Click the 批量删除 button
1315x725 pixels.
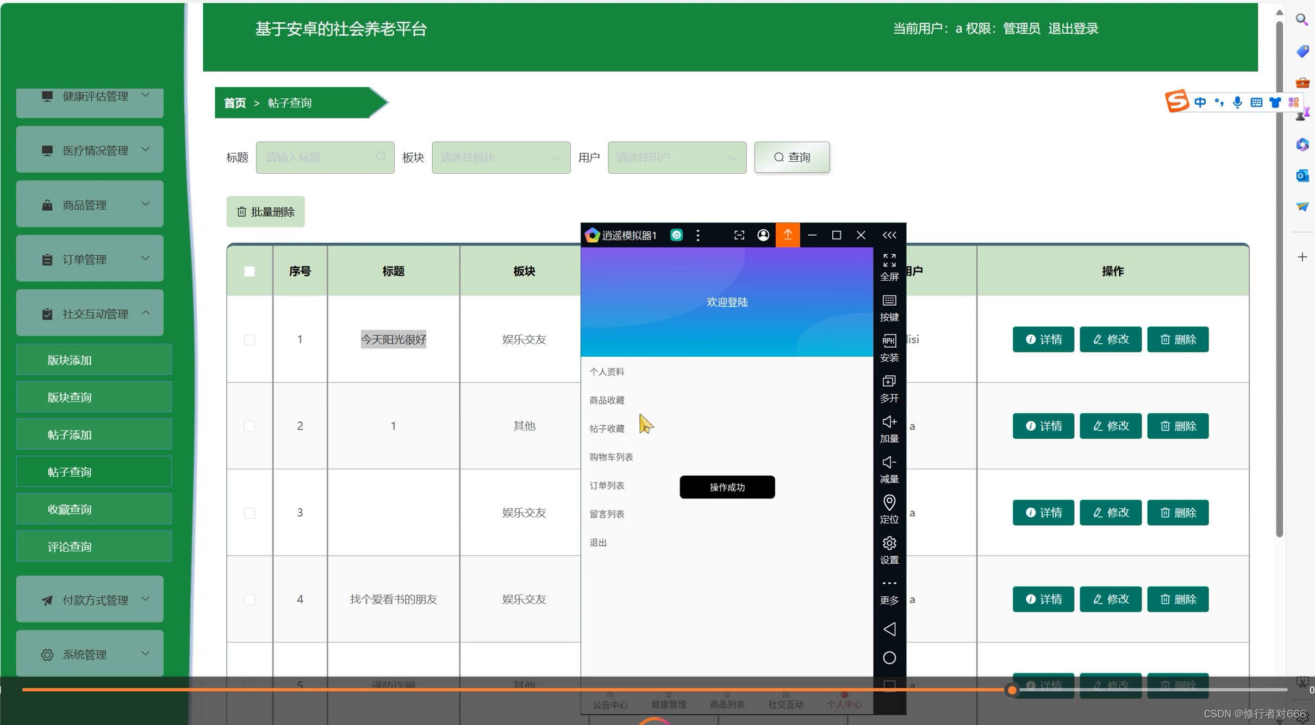tap(265, 212)
